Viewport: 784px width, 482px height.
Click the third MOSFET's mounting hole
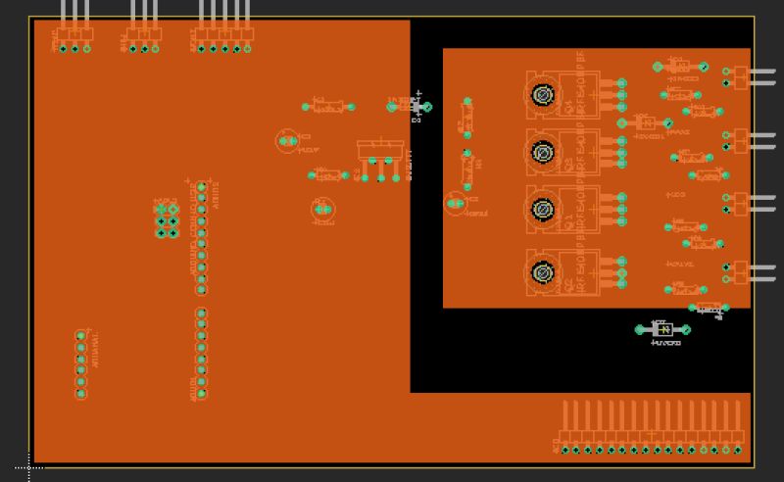[x=543, y=209]
